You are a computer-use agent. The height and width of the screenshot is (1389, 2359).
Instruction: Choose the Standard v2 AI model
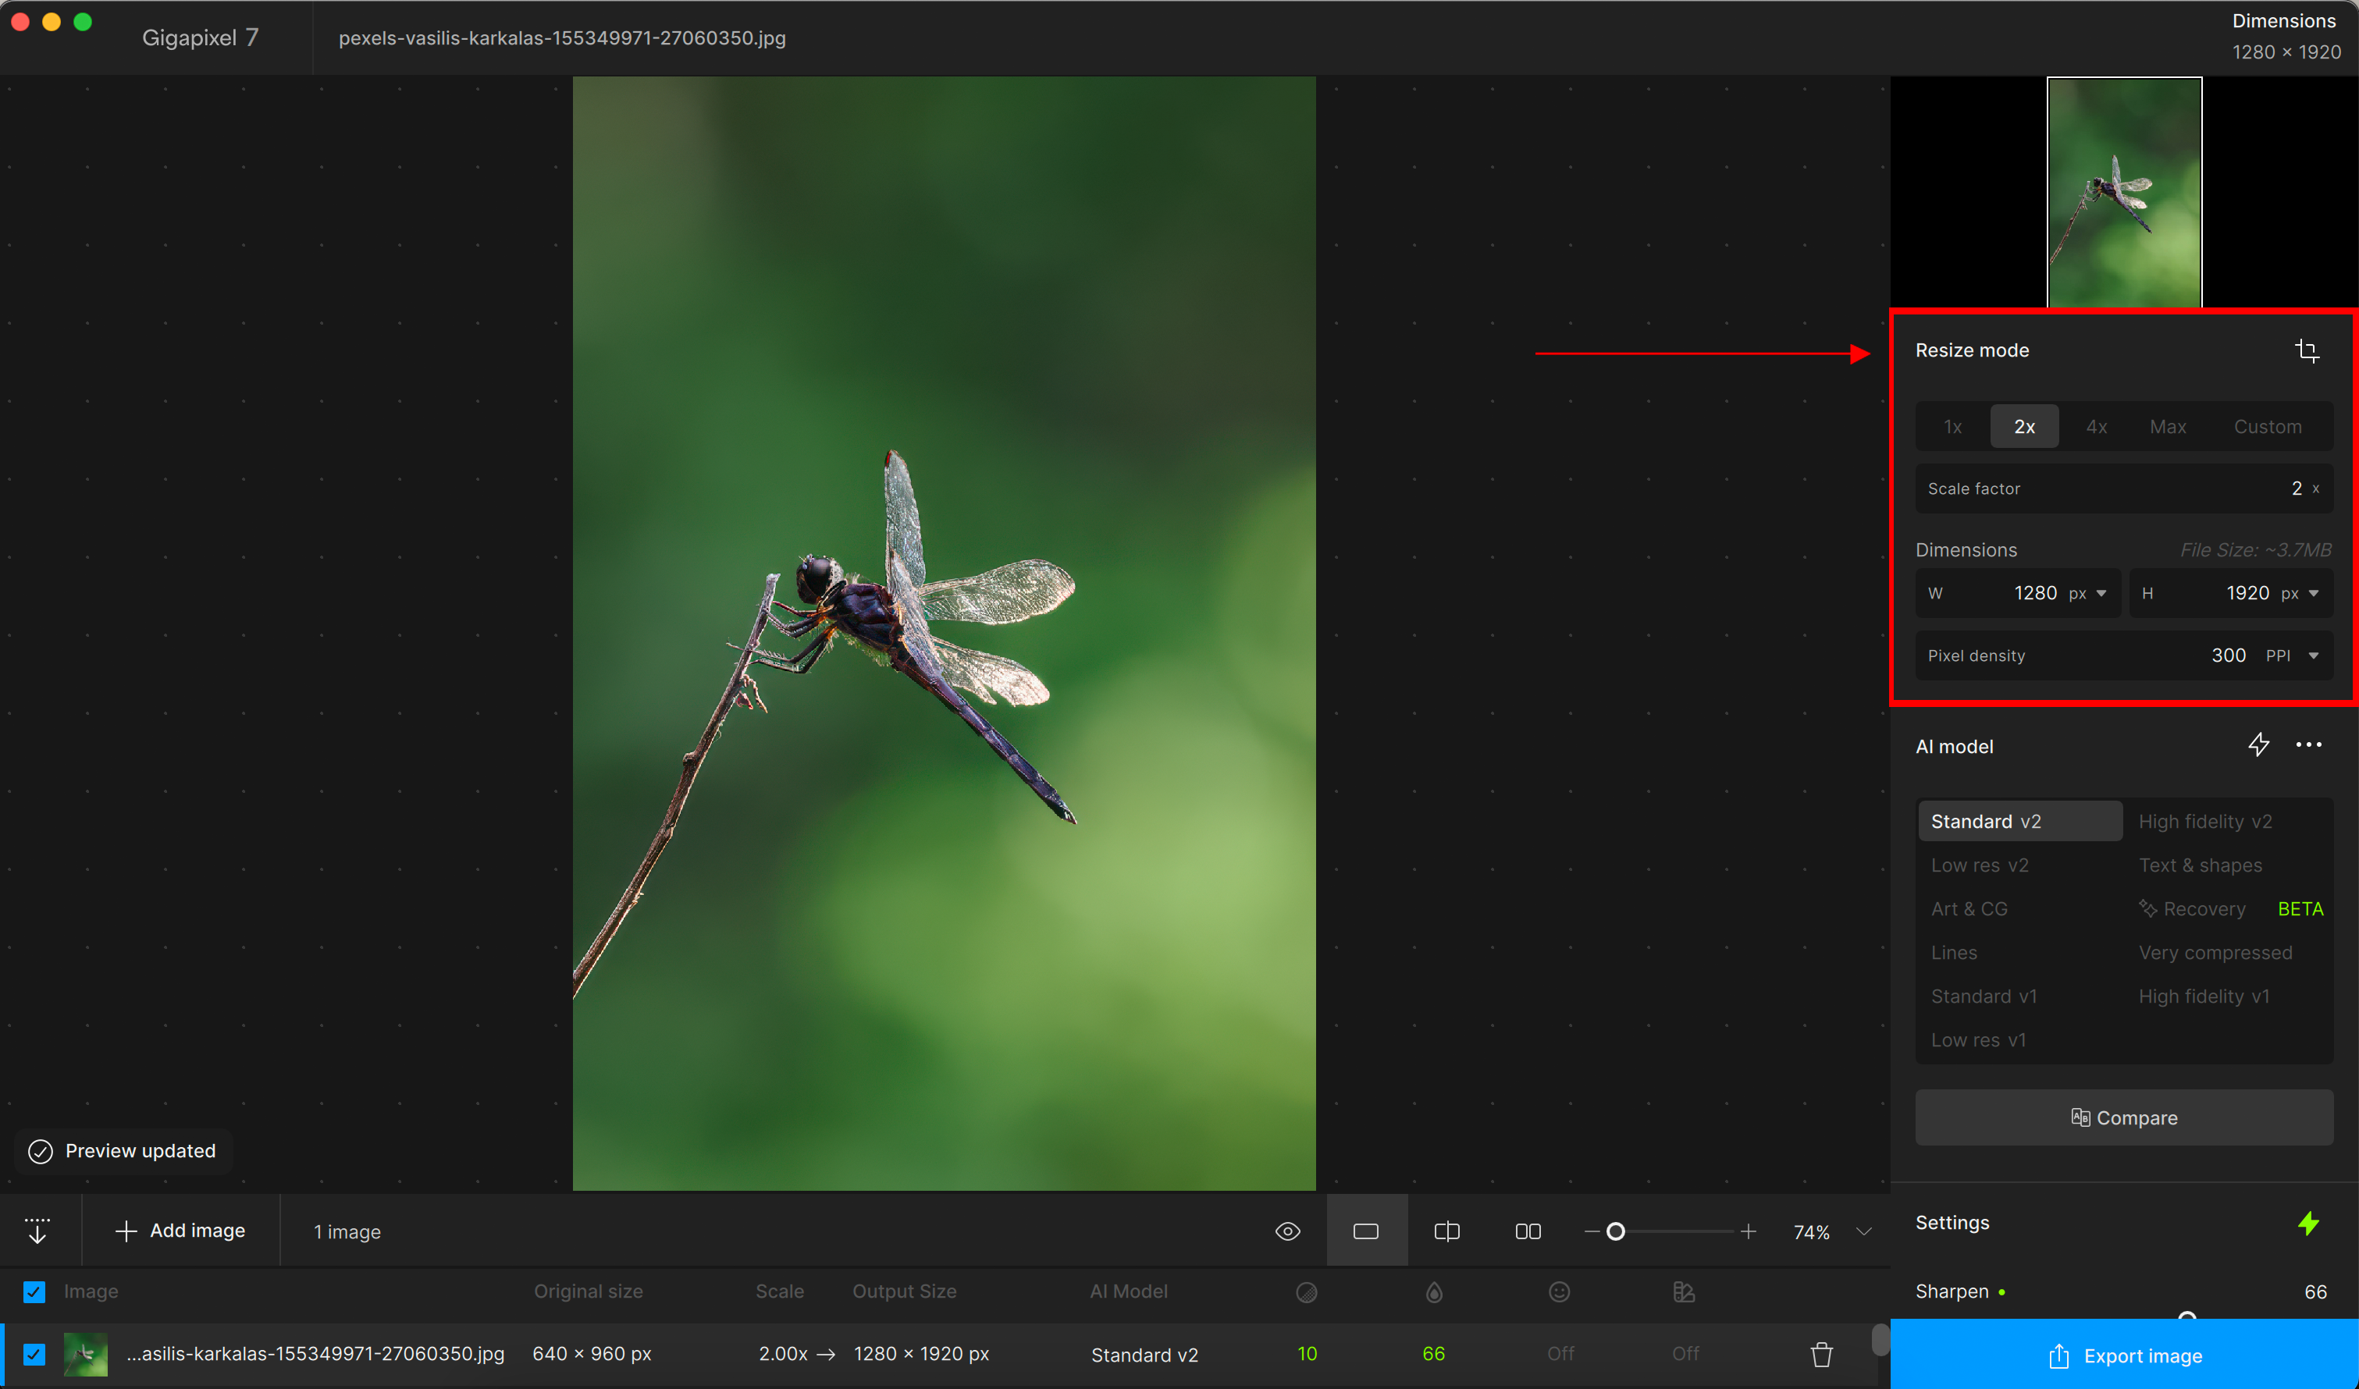tap(2020, 822)
